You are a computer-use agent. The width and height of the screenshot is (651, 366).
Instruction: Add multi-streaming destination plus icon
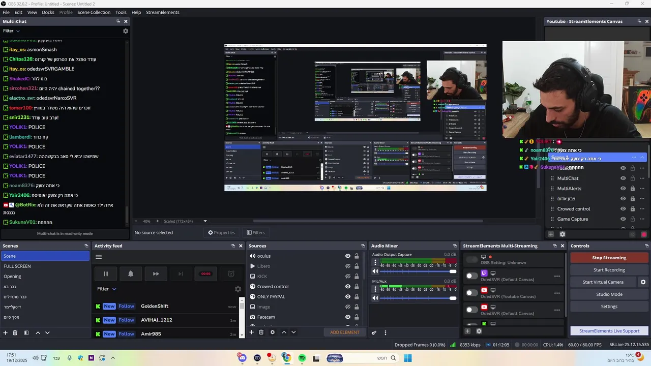[467, 331]
